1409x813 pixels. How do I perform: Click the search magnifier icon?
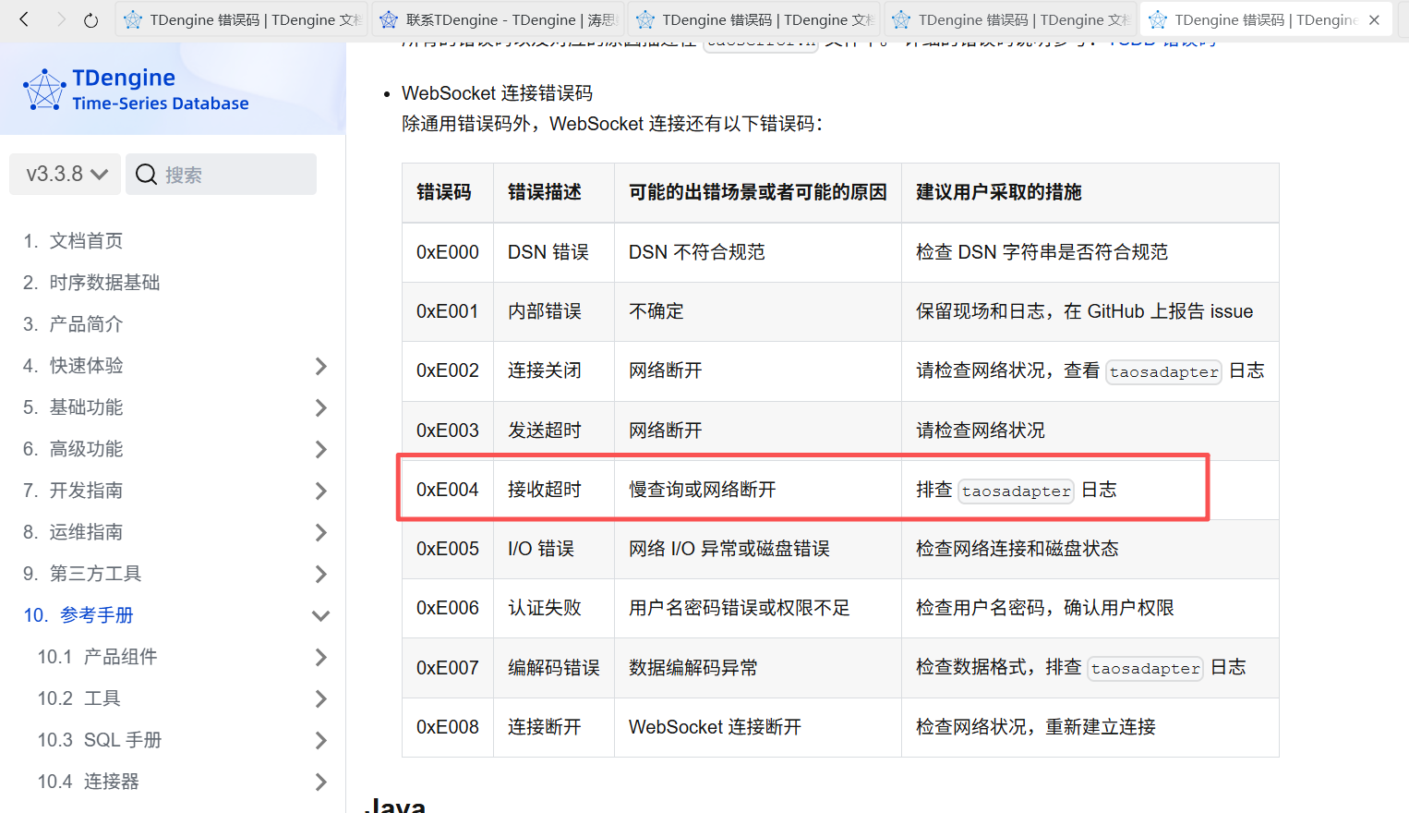146,175
